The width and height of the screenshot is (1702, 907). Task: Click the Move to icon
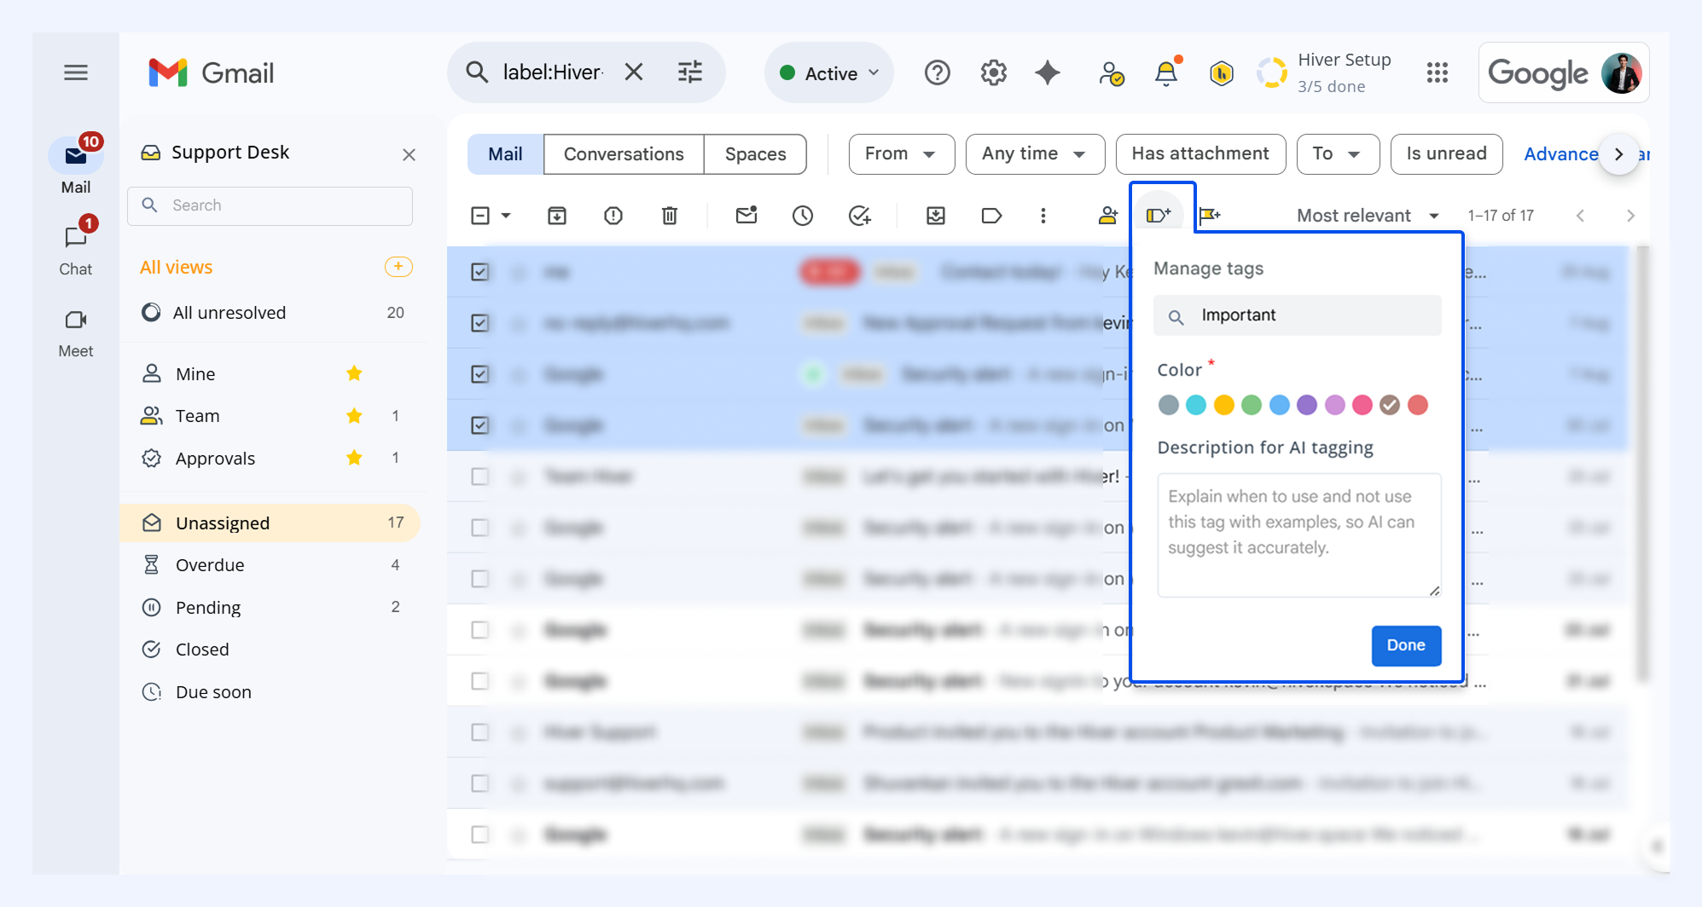coord(936,216)
